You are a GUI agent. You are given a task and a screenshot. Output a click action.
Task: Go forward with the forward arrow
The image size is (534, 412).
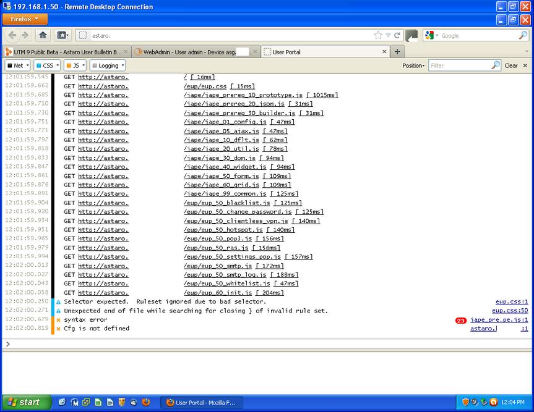pyautogui.click(x=25, y=35)
